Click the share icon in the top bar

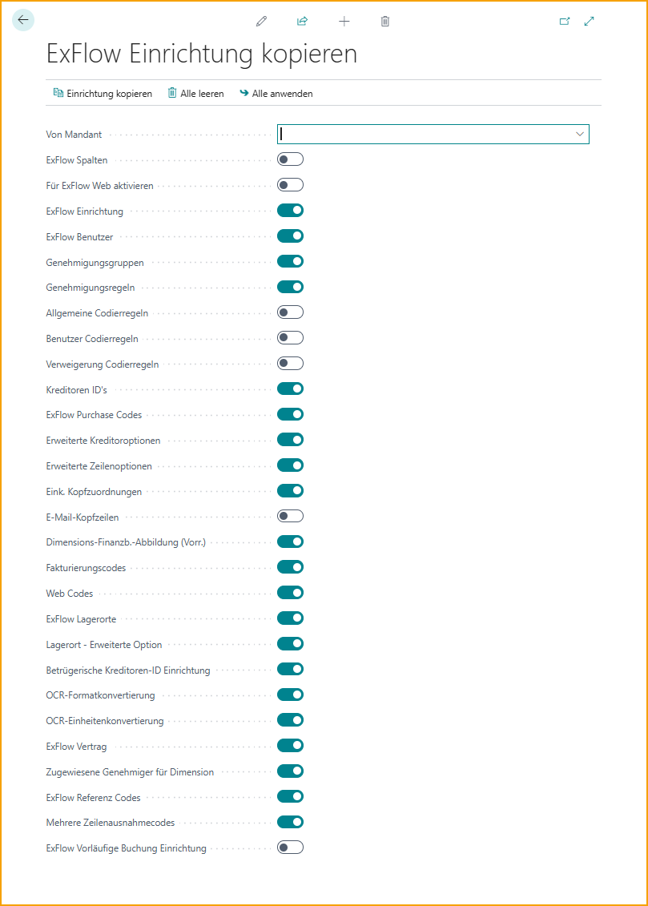point(302,22)
